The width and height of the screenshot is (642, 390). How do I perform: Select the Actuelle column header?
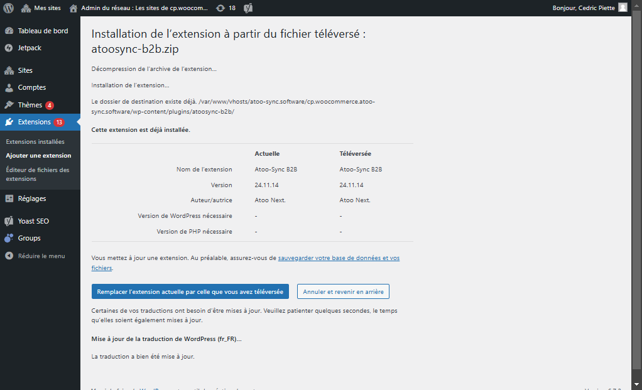267,153
